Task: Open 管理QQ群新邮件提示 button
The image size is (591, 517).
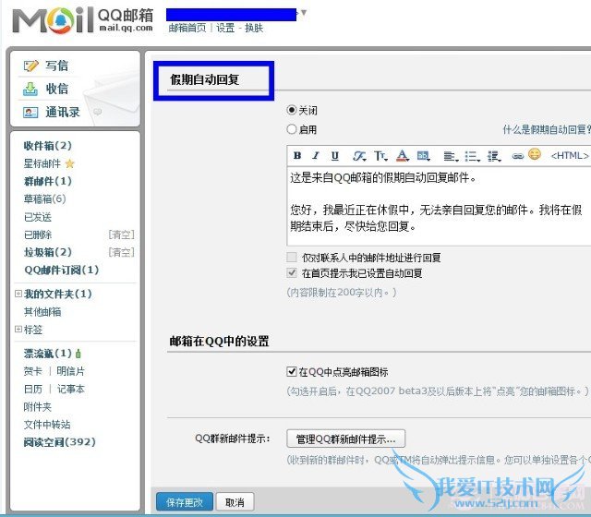Action: click(345, 439)
